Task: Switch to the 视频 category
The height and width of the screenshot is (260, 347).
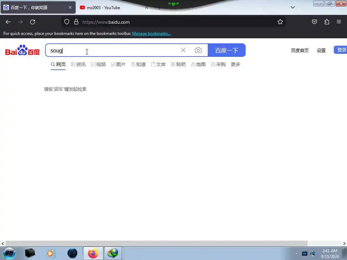Action: coord(98,64)
